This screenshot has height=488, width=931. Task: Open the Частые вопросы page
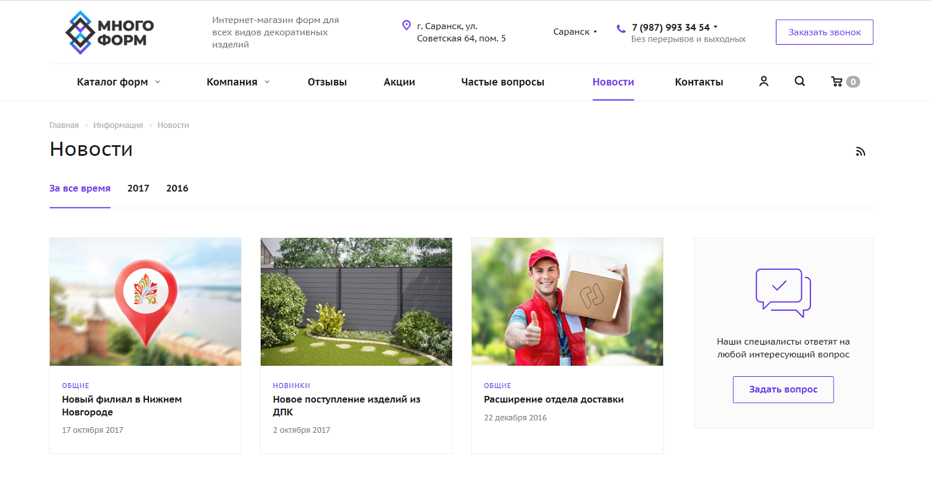(x=502, y=82)
